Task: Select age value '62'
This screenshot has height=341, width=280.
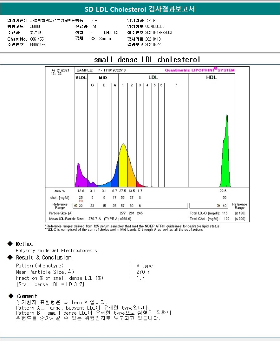Action: coord(116,33)
